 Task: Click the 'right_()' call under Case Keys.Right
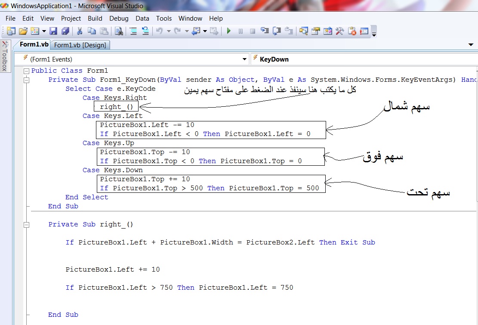(117, 107)
